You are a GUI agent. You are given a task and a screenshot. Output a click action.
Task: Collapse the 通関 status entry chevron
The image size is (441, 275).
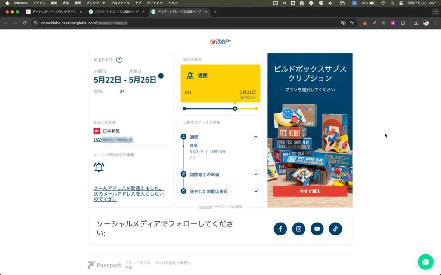coord(256,137)
